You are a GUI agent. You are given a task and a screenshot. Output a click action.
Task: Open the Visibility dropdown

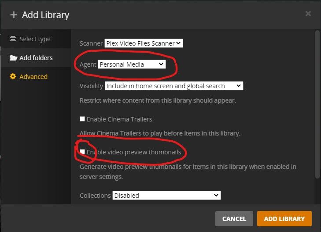pyautogui.click(x=174, y=86)
